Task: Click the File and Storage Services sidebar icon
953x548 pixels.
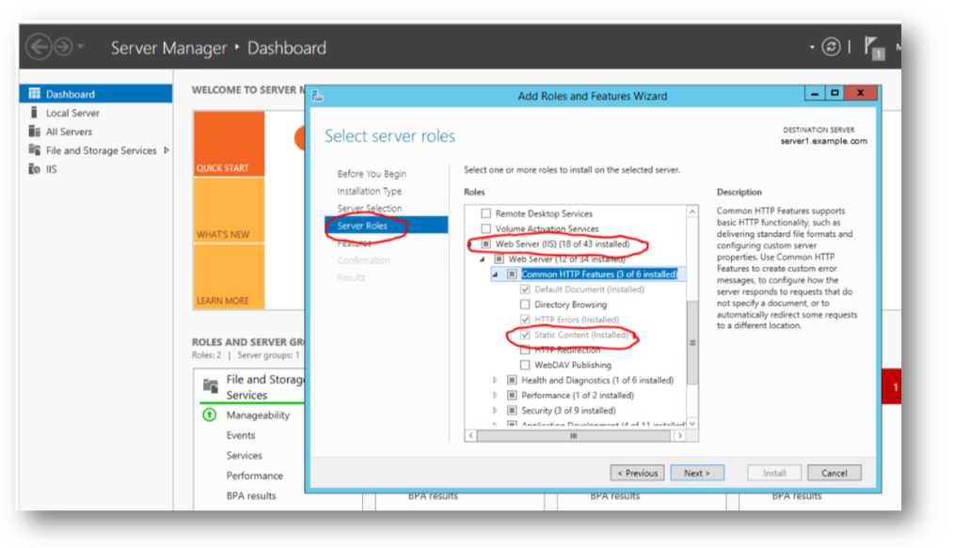Action: (x=35, y=150)
